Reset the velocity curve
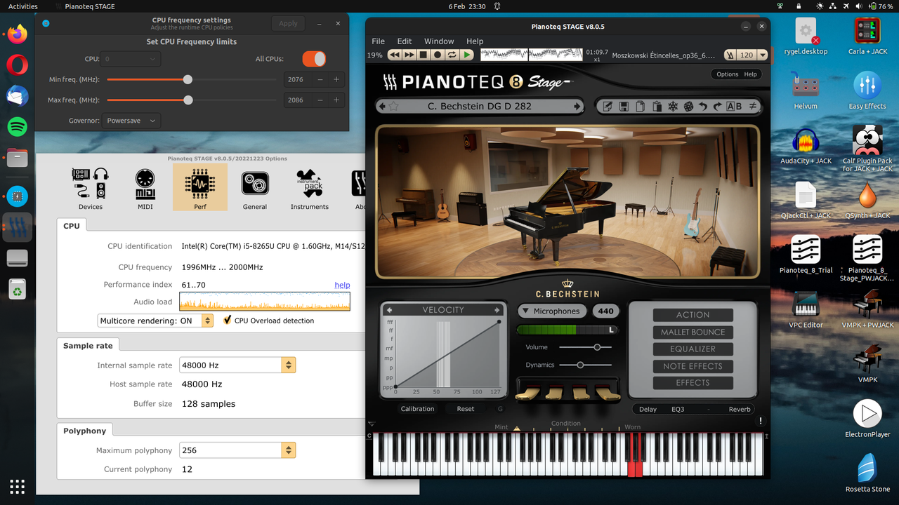This screenshot has width=899, height=505. pyautogui.click(x=465, y=409)
